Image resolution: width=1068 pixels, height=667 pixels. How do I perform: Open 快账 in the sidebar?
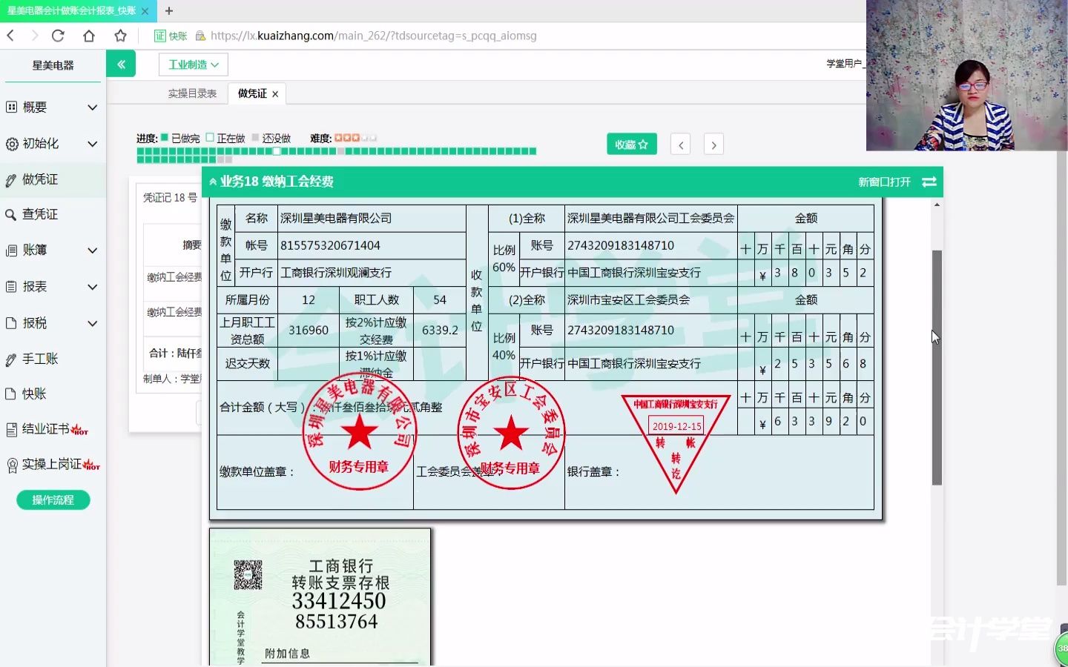35,394
